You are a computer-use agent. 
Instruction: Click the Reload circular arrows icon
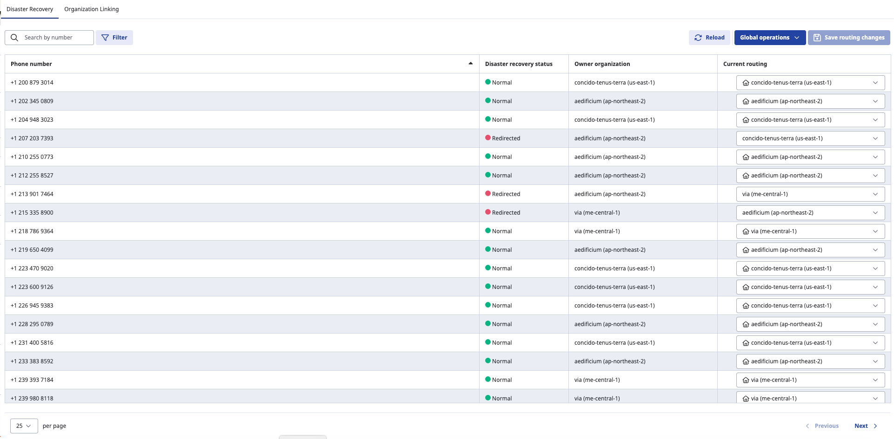(698, 38)
